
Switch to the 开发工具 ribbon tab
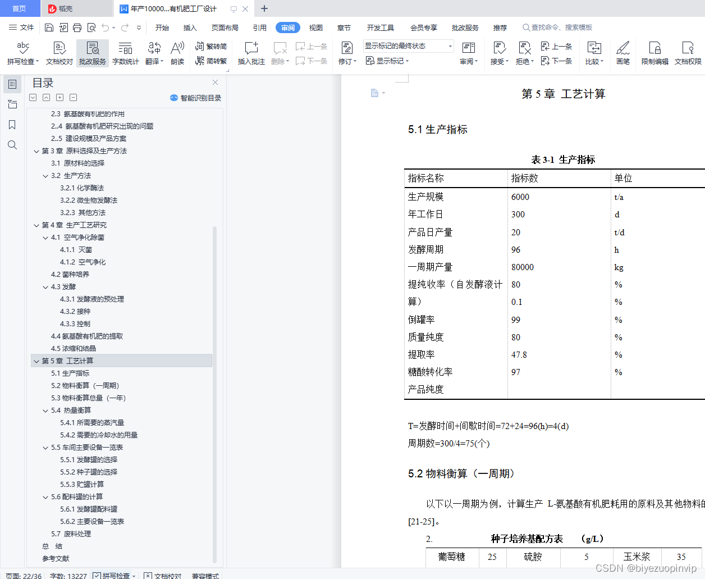(x=381, y=28)
